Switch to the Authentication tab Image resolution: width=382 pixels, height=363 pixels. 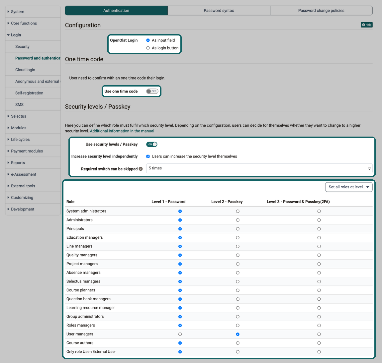coord(116,11)
